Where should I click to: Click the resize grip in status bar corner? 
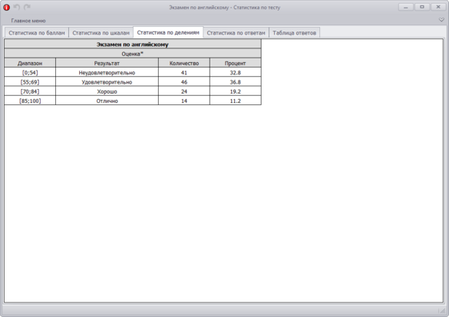click(442, 310)
